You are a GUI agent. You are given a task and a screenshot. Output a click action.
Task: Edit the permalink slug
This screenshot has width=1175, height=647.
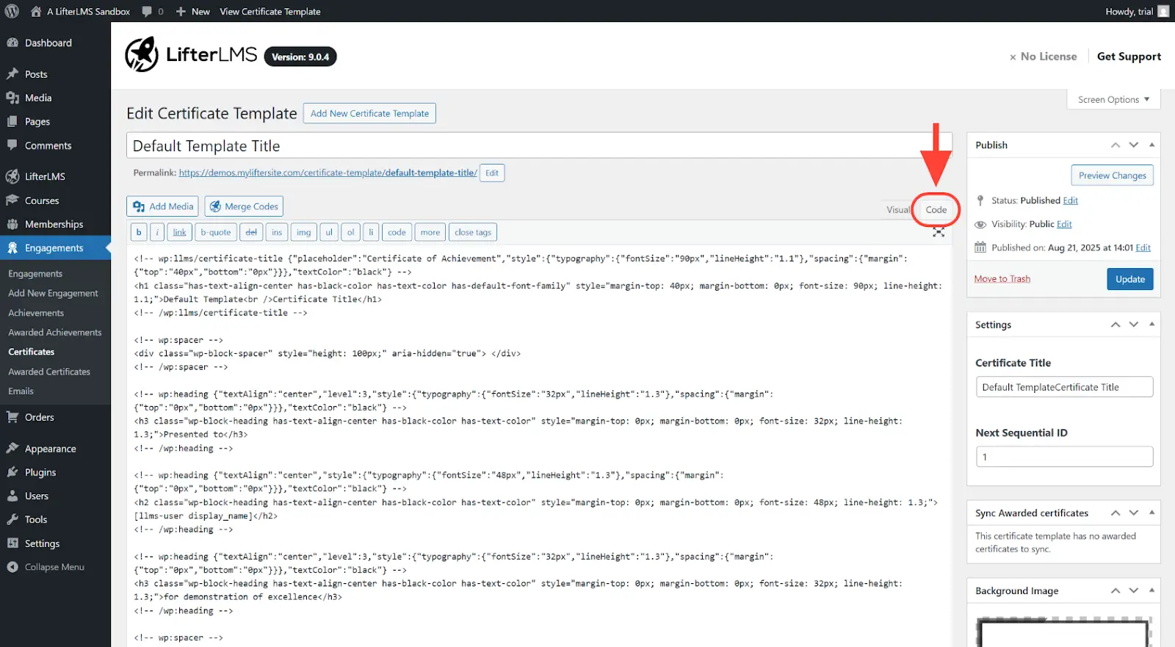[492, 173]
